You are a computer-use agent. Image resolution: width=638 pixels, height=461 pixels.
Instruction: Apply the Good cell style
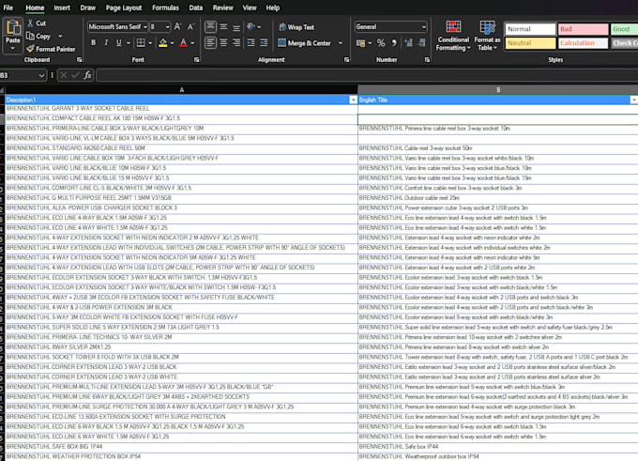tap(624, 29)
